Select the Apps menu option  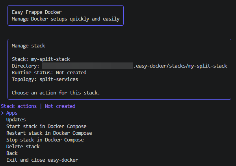pyautogui.click(x=12, y=113)
